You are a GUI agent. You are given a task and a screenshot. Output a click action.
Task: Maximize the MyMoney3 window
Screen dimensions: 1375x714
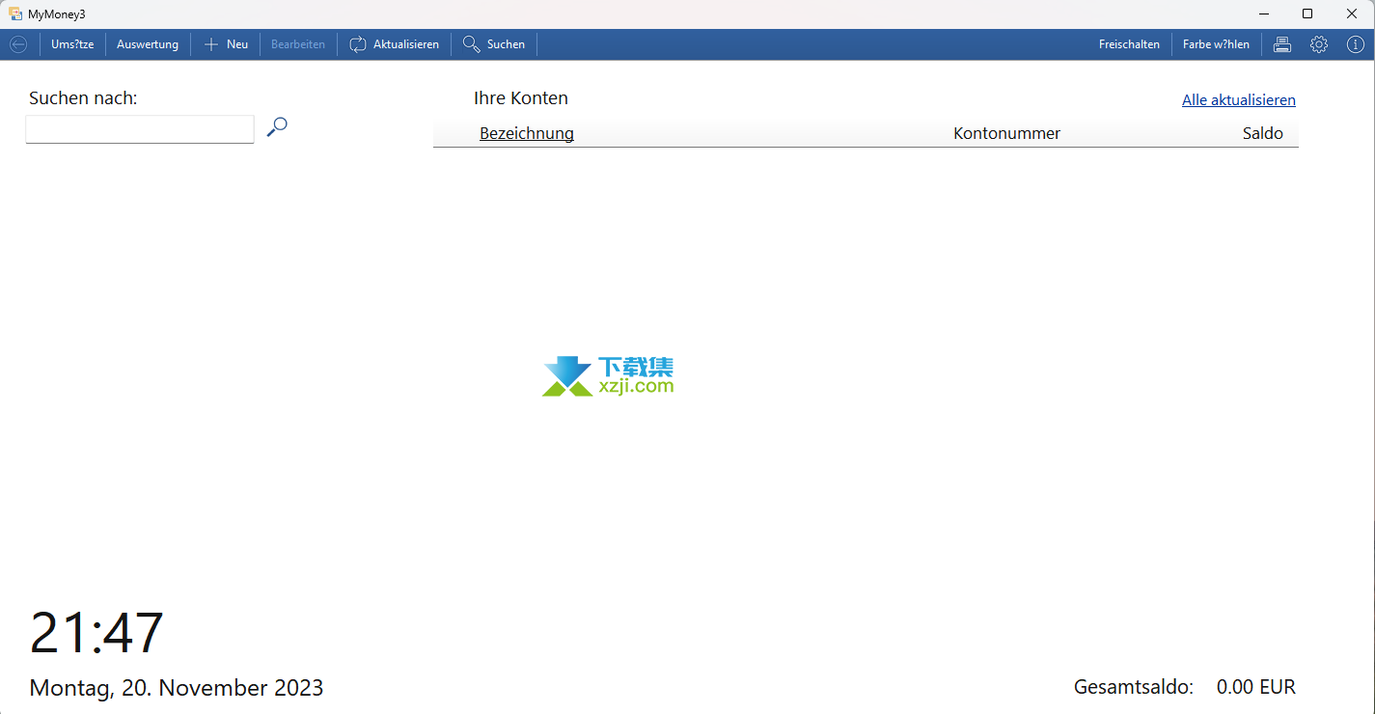(x=1307, y=14)
